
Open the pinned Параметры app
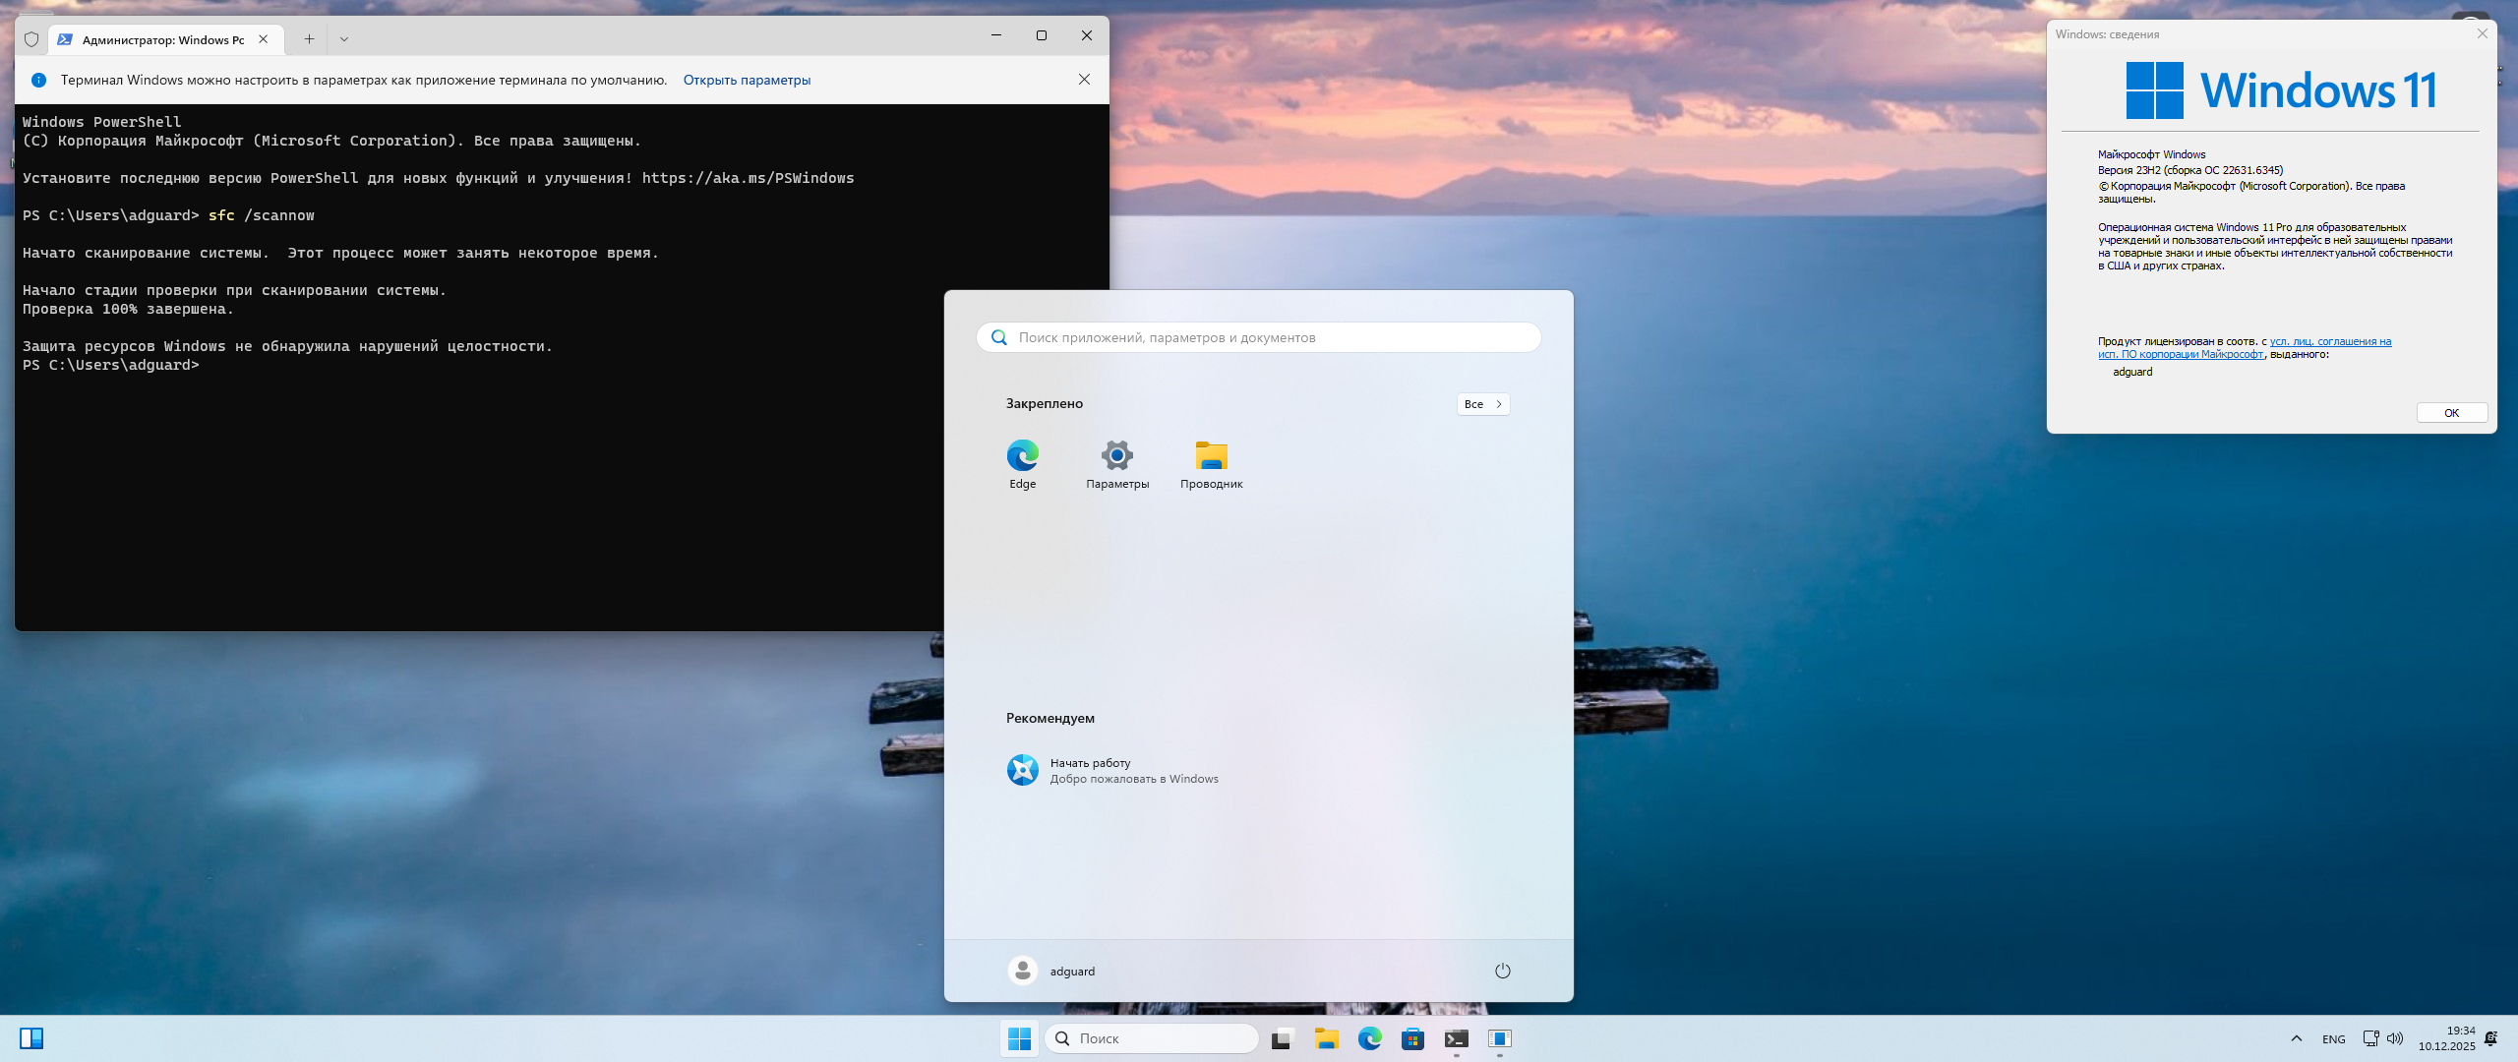coord(1116,463)
